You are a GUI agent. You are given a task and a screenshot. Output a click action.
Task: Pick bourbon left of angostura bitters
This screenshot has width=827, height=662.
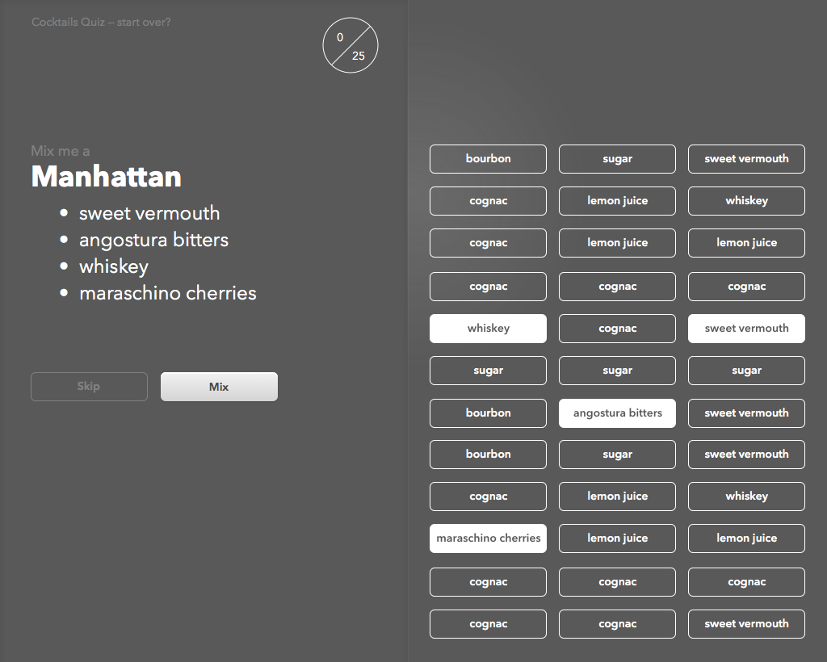pyautogui.click(x=488, y=413)
